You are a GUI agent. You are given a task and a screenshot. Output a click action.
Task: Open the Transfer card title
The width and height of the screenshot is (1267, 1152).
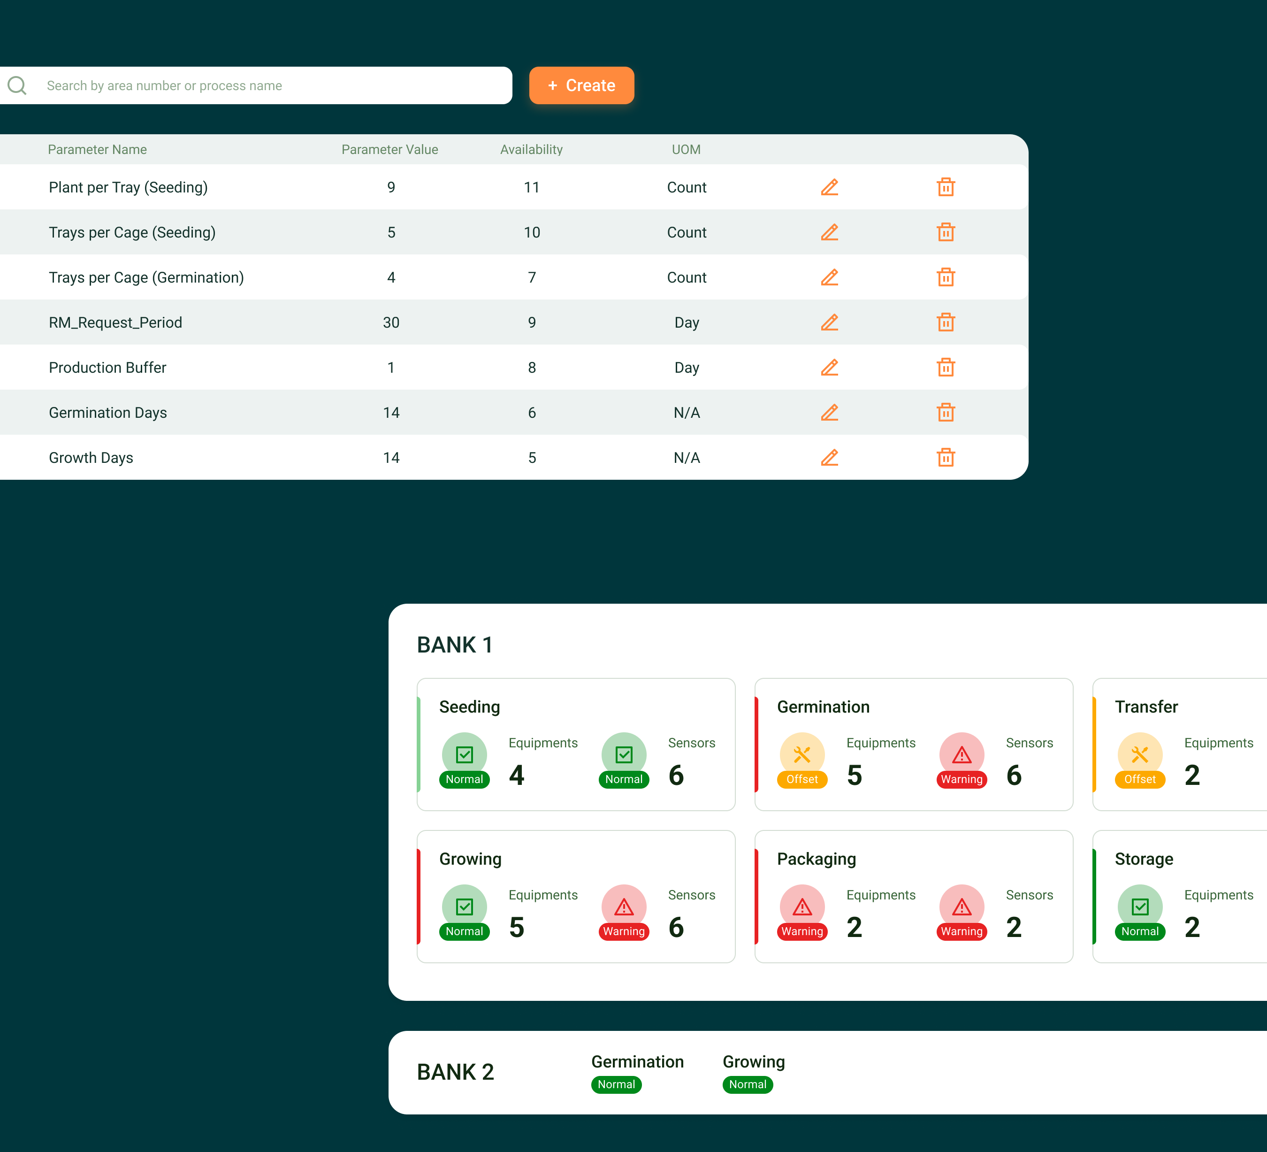point(1146,707)
